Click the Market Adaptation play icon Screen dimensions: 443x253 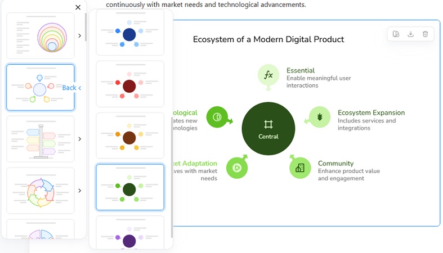(x=237, y=168)
